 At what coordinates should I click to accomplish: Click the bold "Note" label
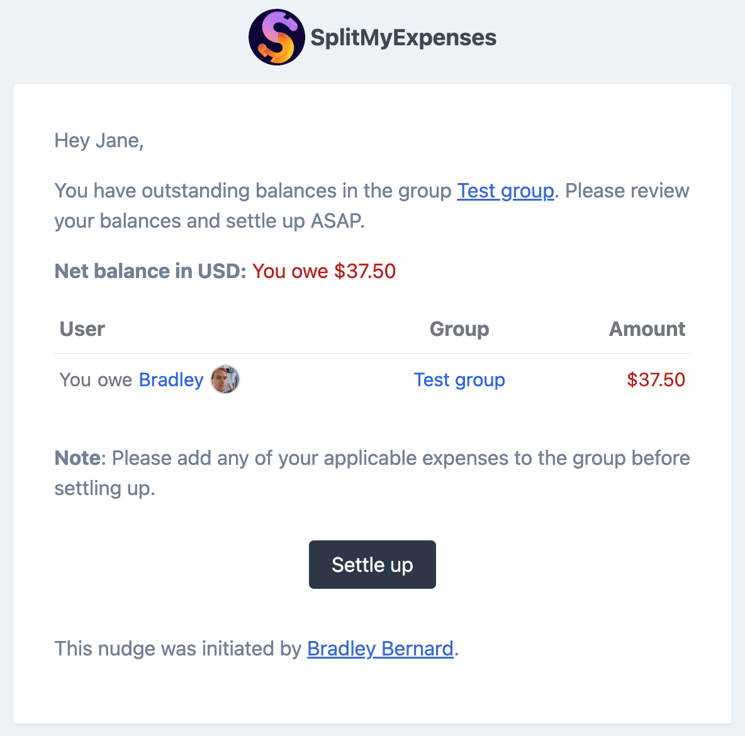coord(77,458)
